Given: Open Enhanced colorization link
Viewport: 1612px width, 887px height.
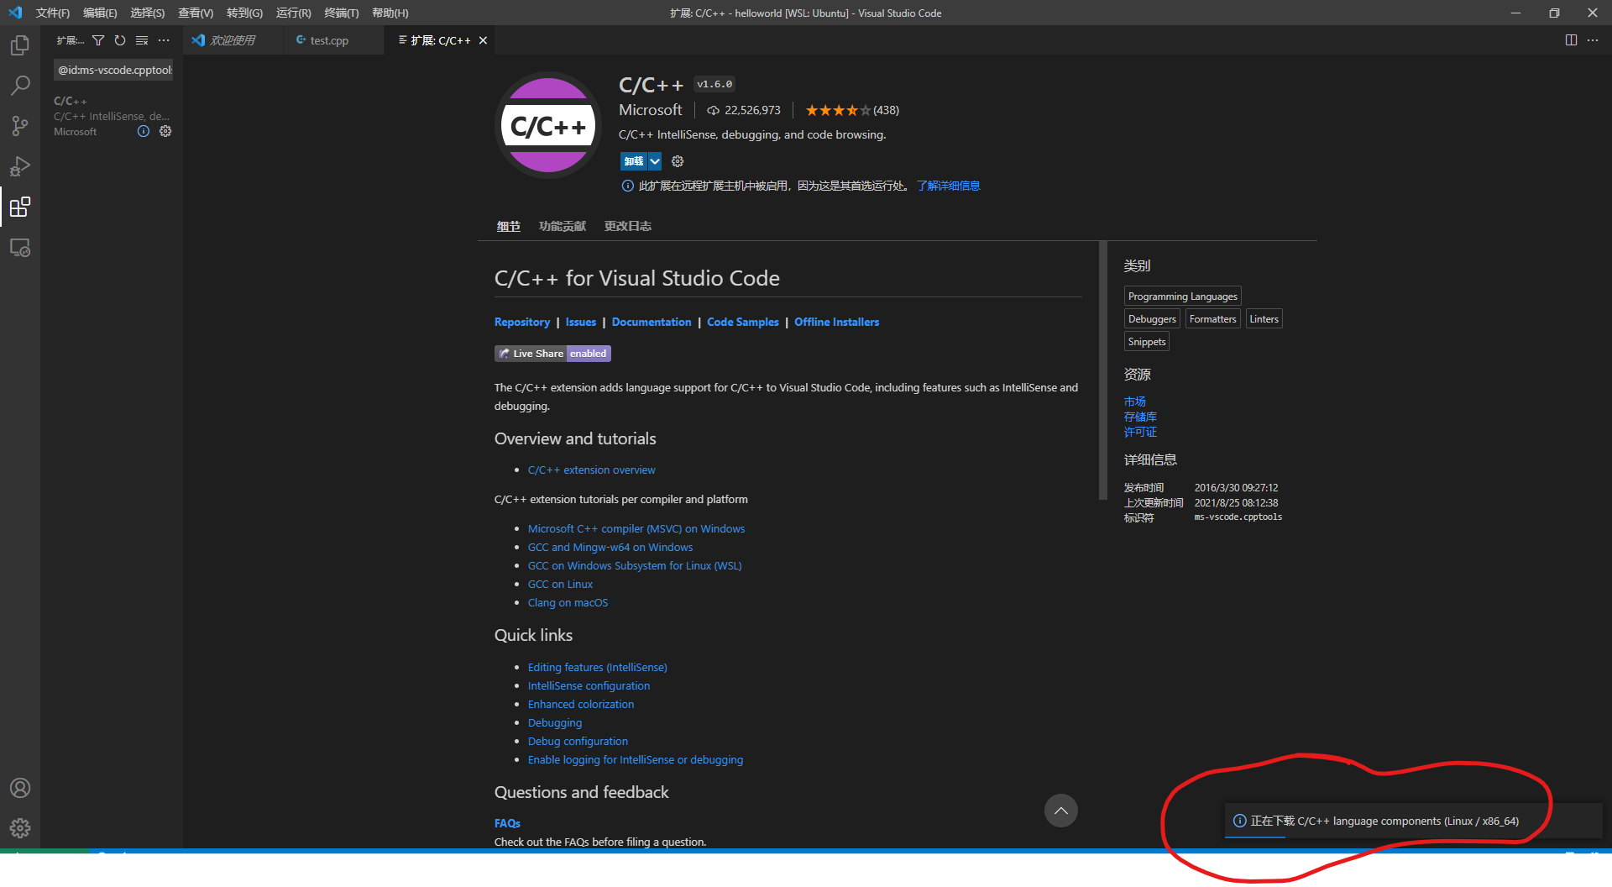Looking at the screenshot, I should pyautogui.click(x=581, y=704).
